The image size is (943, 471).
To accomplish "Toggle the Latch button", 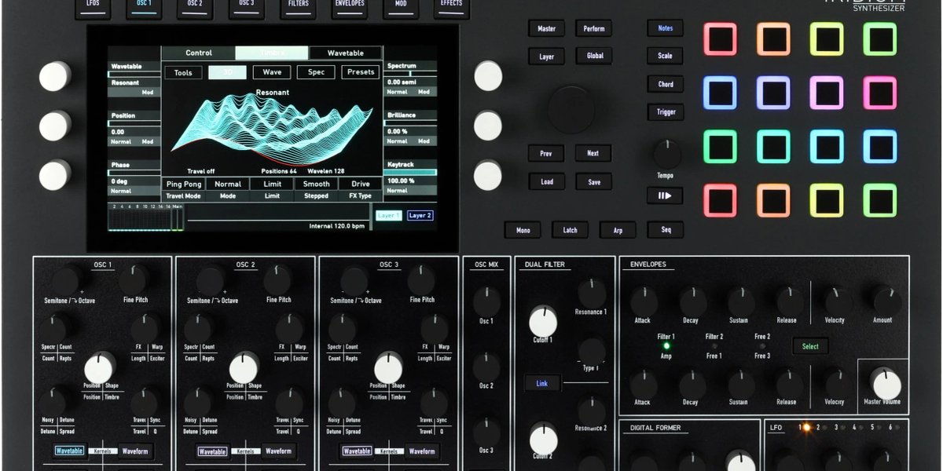I will pyautogui.click(x=570, y=230).
